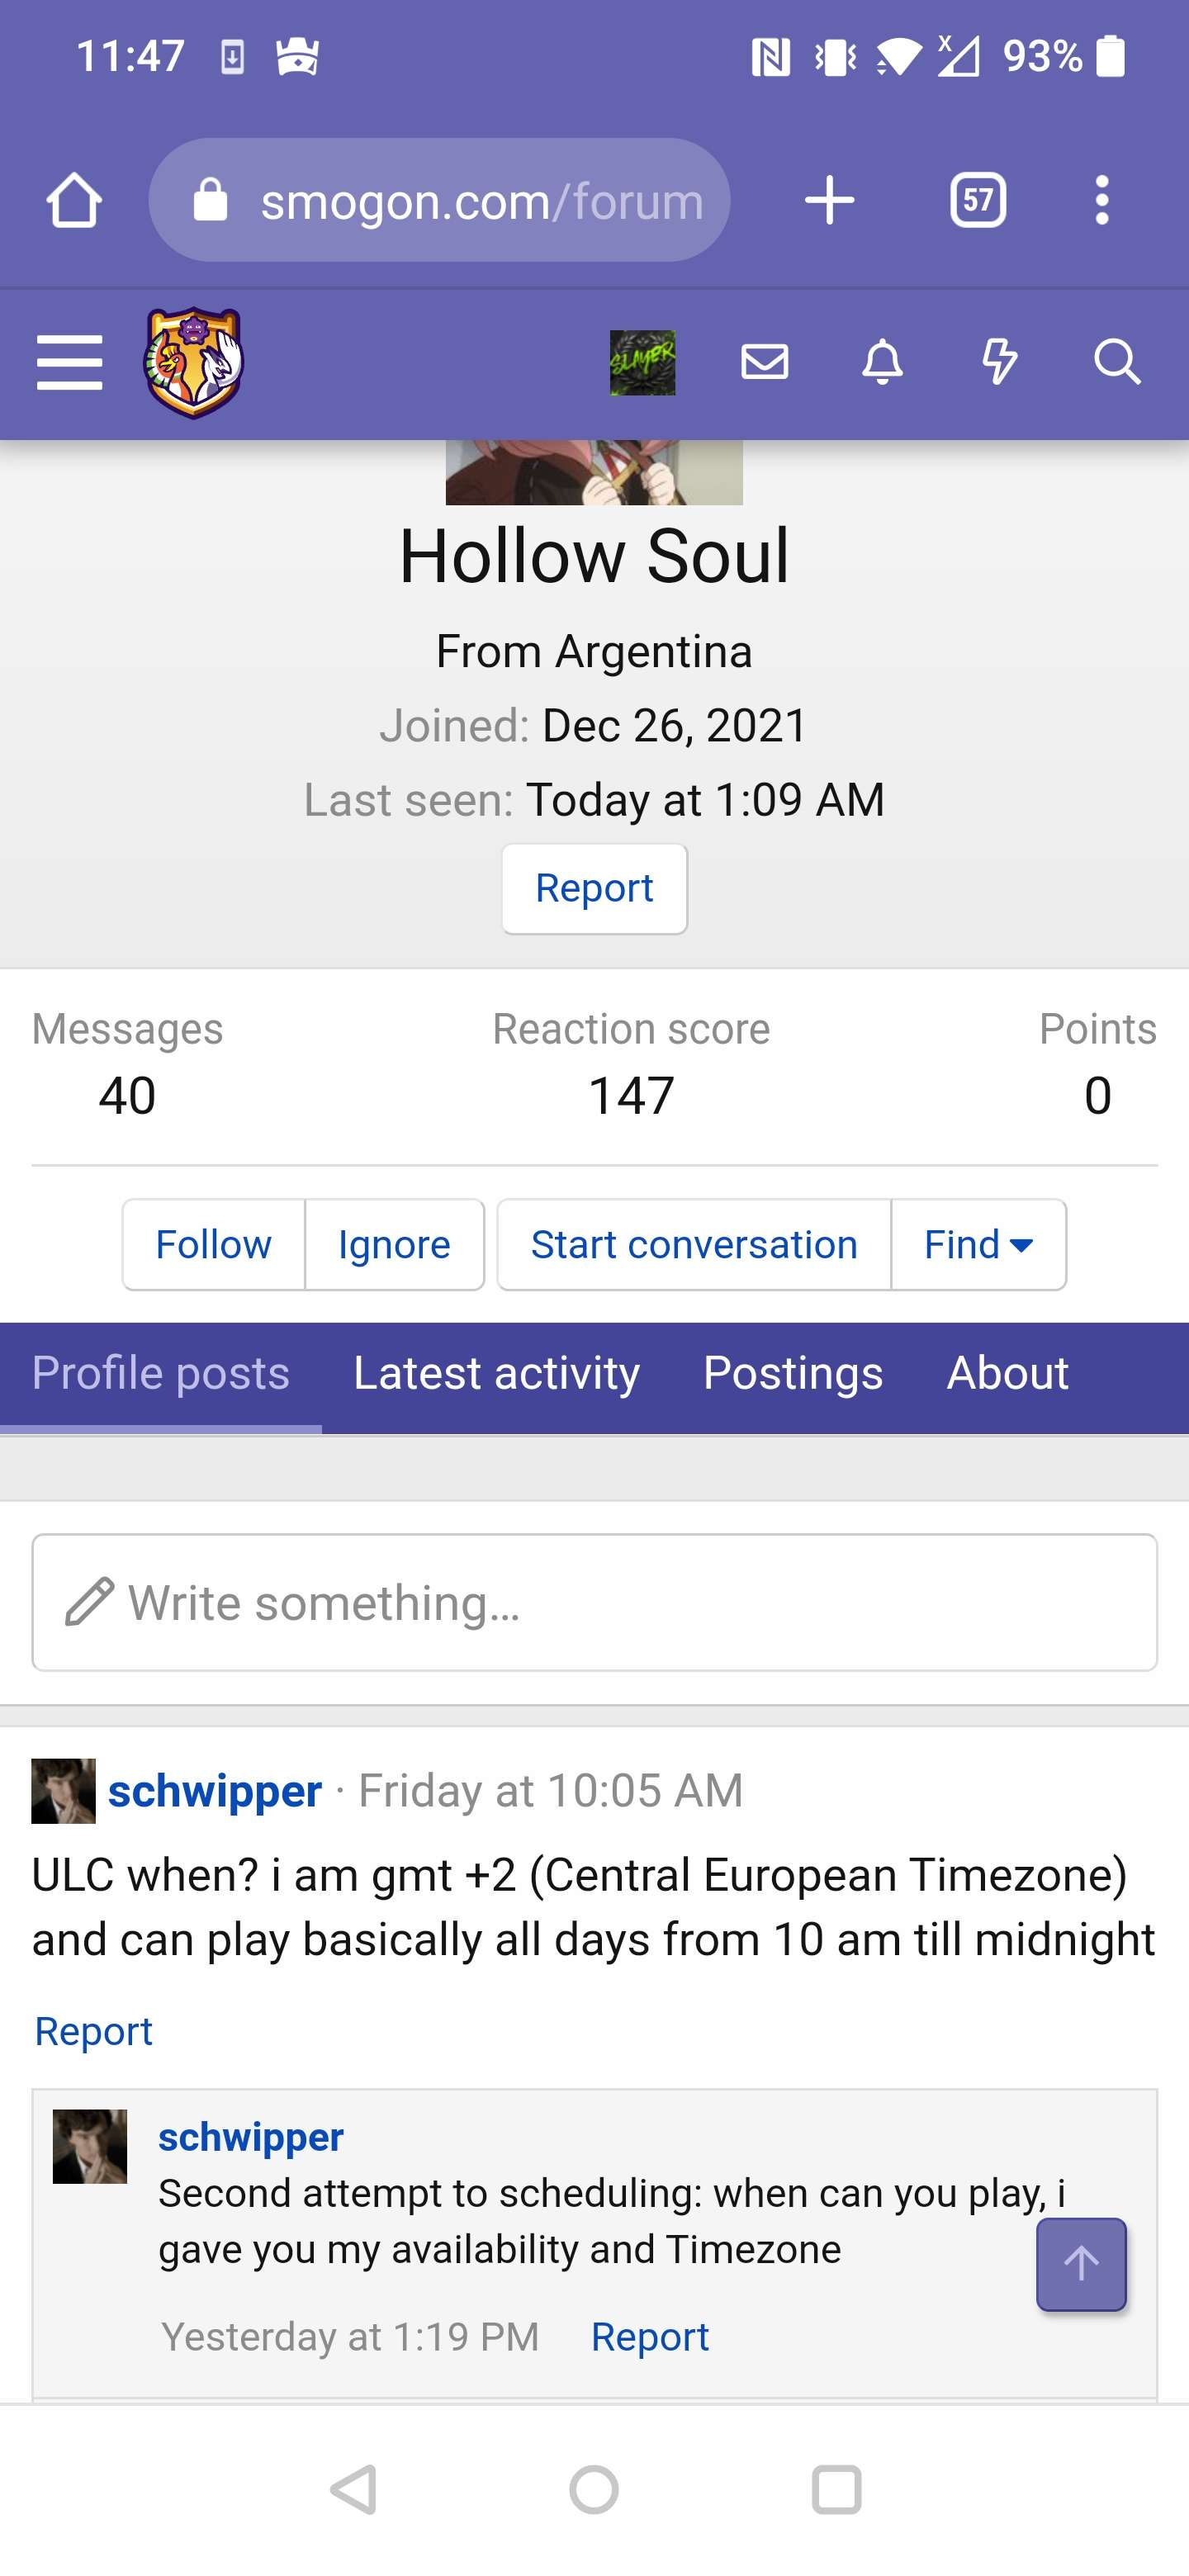Focus the Write something input box
The image size is (1189, 2576).
(x=595, y=1602)
